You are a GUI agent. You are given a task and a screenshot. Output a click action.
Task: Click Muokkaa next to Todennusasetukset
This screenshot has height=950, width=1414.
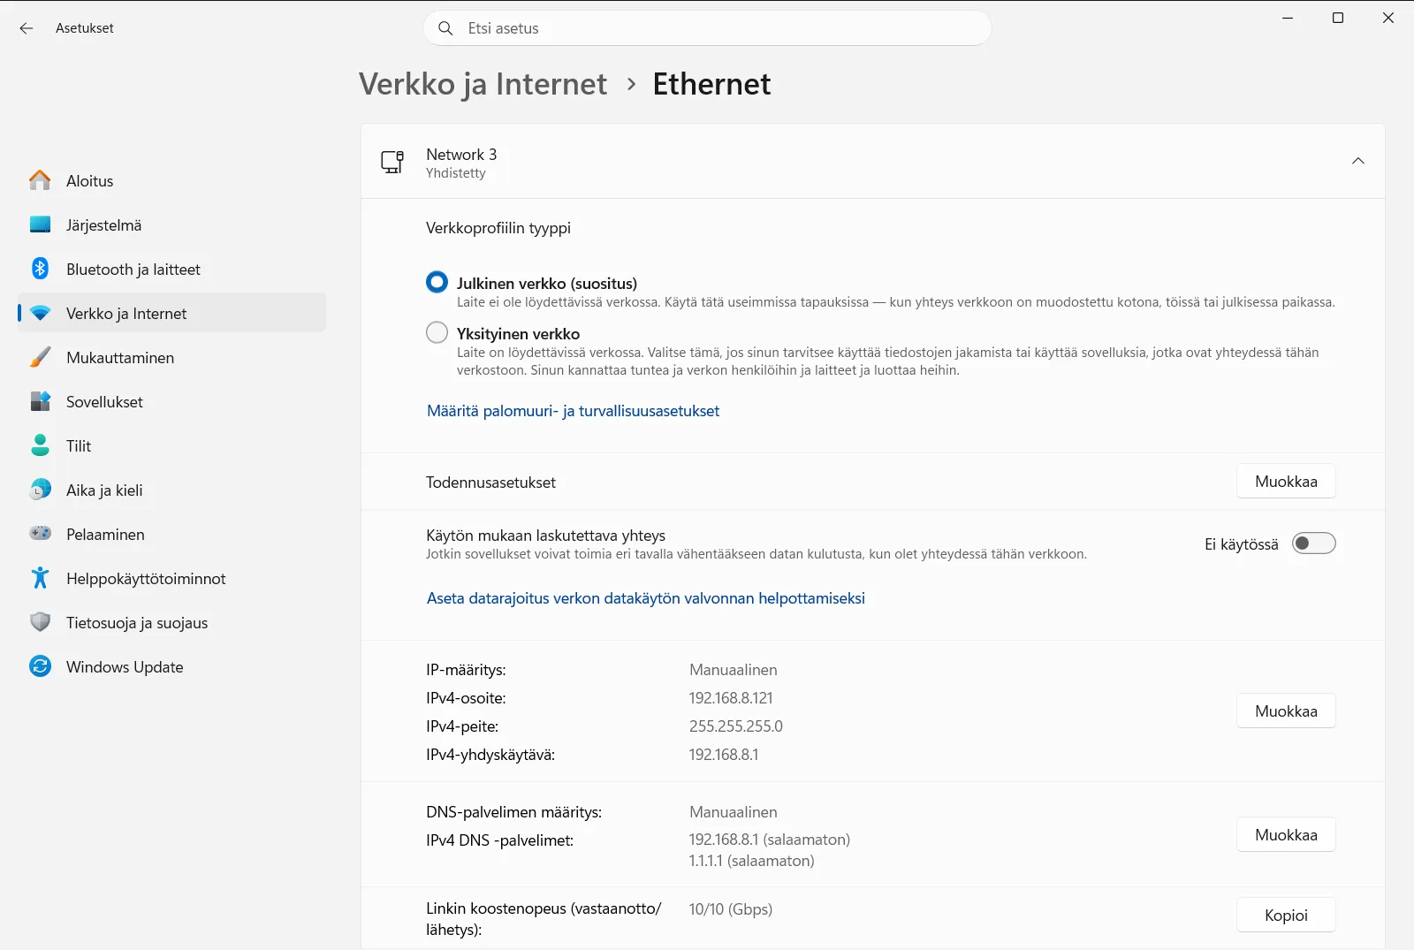(1286, 482)
